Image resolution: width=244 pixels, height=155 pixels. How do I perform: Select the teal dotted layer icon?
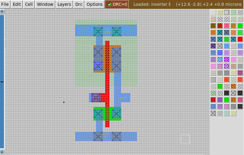(227, 113)
